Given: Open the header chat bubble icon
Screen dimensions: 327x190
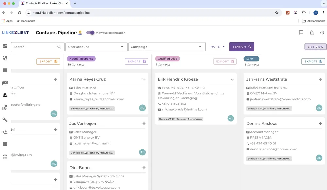Looking at the screenshot, I should 301,32.
